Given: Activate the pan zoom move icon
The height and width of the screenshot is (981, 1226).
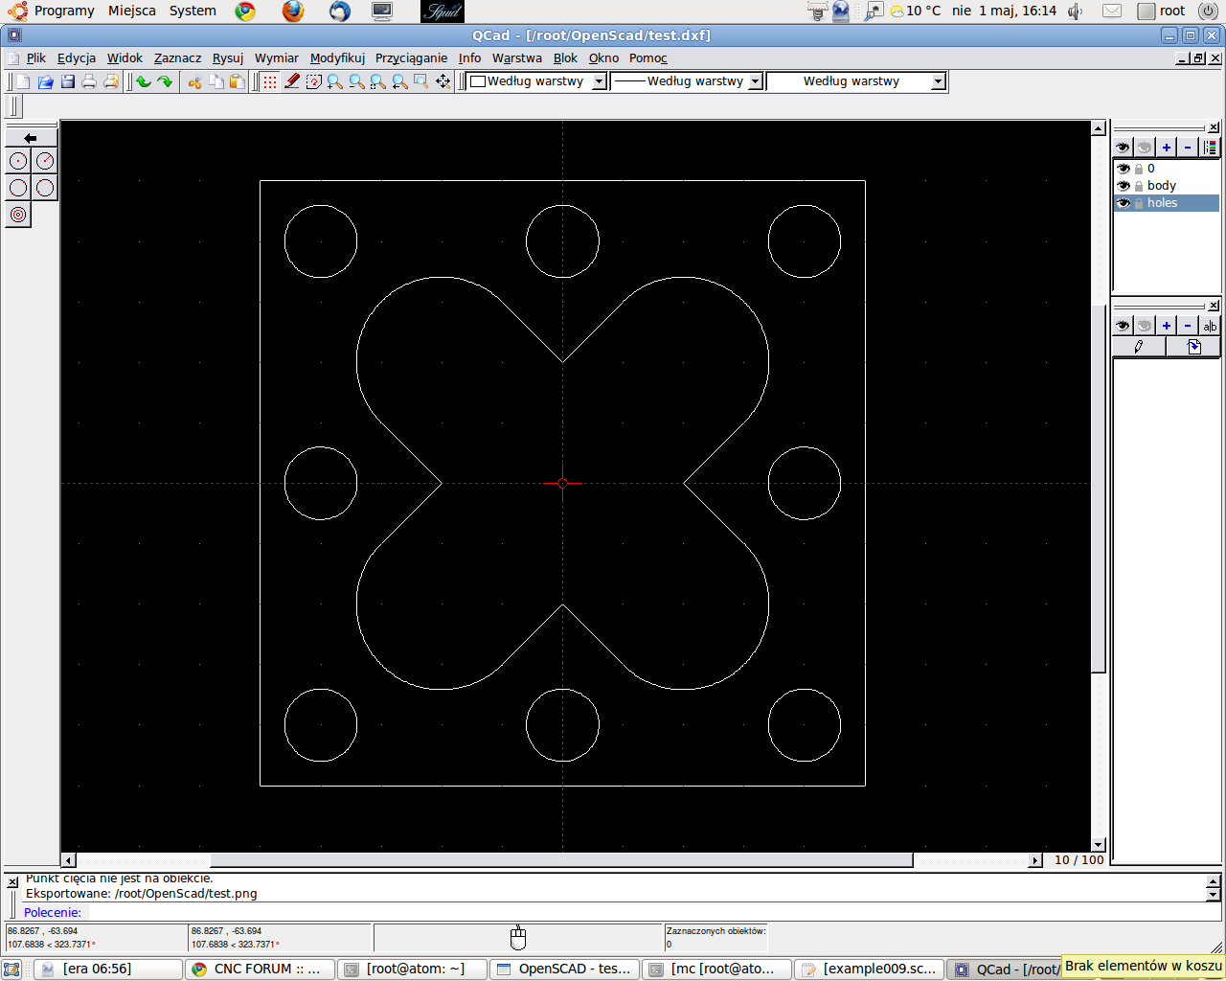Looking at the screenshot, I should click(x=443, y=81).
